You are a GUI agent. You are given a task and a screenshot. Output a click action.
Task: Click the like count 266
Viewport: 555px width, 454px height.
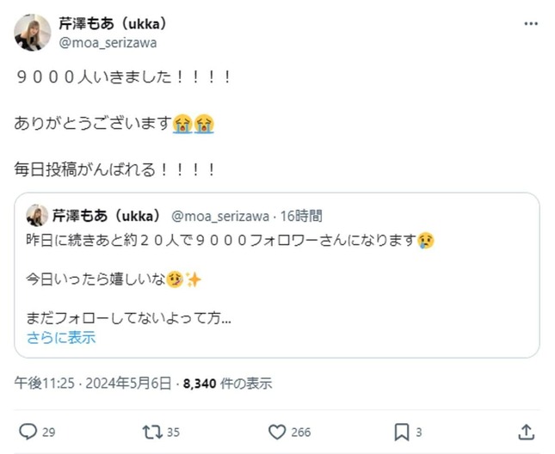301,432
